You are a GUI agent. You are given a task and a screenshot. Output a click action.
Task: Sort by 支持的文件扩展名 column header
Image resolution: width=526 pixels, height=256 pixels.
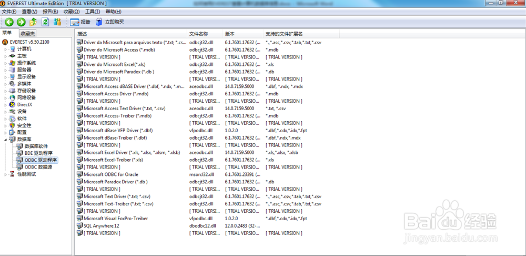point(301,34)
